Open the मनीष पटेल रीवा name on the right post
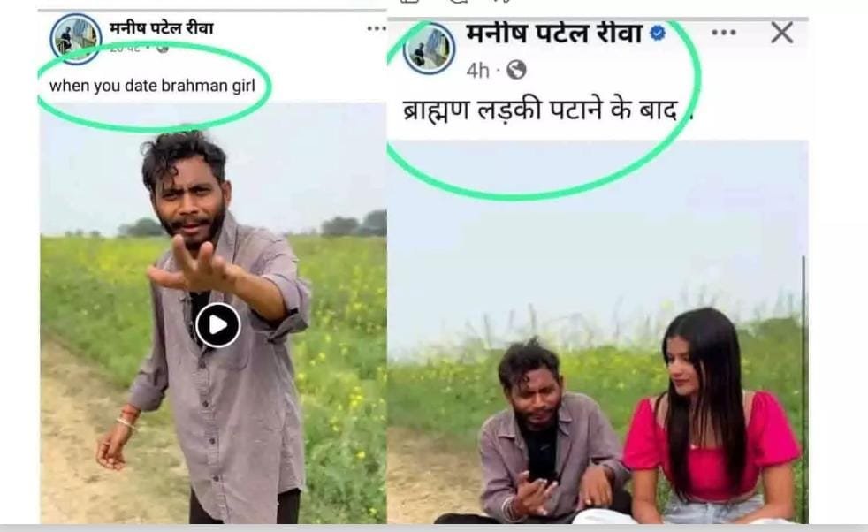 (x=554, y=34)
